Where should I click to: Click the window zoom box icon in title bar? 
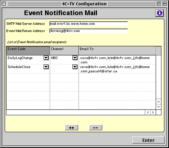[x=159, y=4]
